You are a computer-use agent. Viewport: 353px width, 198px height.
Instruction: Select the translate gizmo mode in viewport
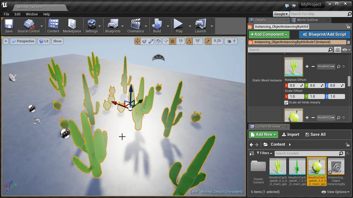coord(137,41)
